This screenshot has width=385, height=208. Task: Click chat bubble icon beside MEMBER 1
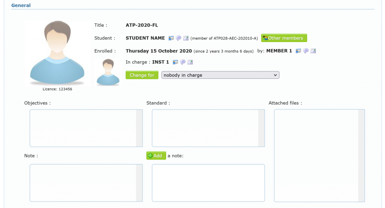coord(306,51)
